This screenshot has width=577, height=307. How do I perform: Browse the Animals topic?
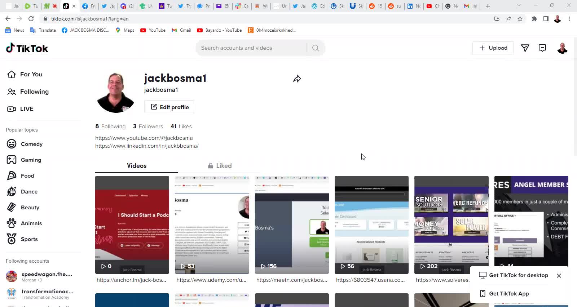pos(25,223)
